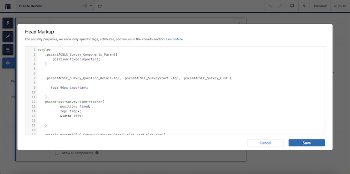Close the settings panel behind the dialog
Image resolution: width=350 pixels, height=174 pixels.
239,23
